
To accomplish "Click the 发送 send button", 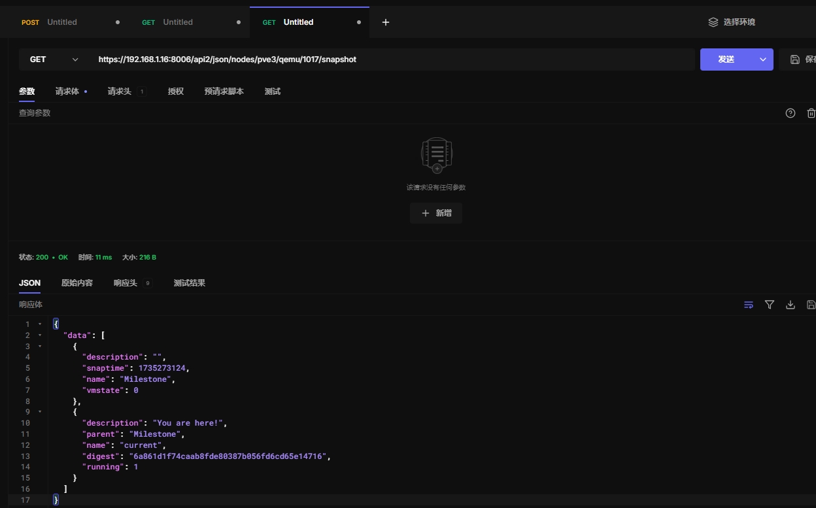I will 726,59.
